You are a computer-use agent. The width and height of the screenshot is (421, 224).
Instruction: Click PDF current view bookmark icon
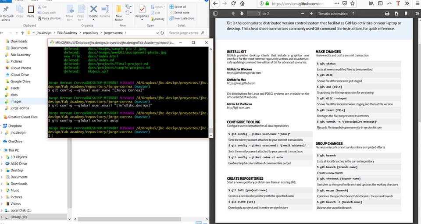pyautogui.click(x=406, y=14)
